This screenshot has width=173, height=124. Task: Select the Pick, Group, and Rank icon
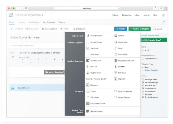point(116,60)
